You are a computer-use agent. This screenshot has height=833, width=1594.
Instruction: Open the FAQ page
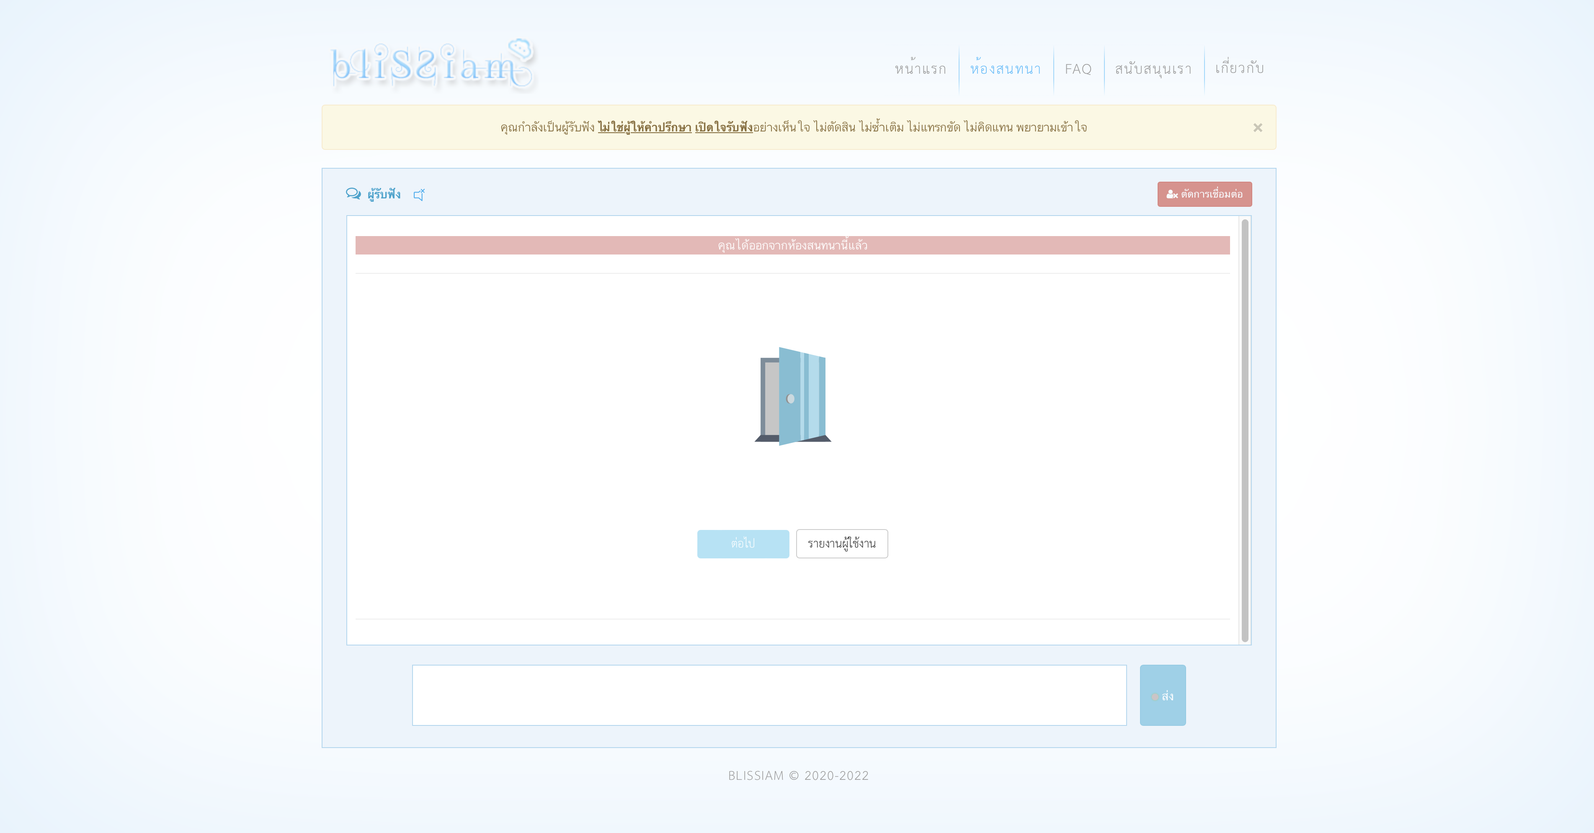click(x=1078, y=69)
